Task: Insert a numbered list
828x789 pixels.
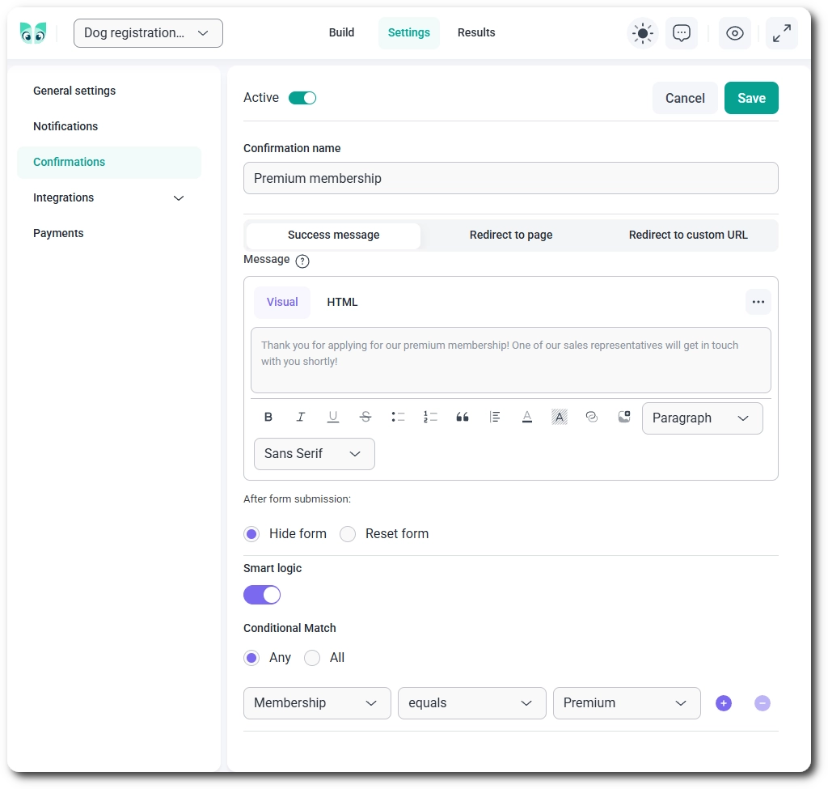Action: (x=430, y=417)
